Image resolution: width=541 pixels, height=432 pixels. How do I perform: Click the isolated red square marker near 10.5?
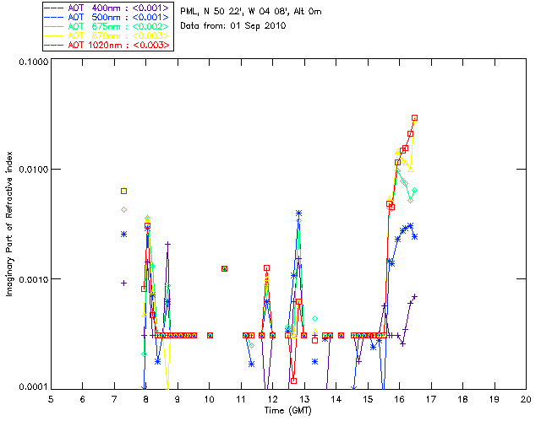tap(224, 268)
